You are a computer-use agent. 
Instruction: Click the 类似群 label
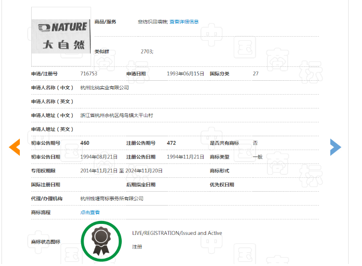(x=102, y=52)
